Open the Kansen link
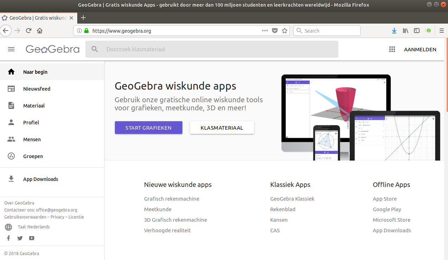 [279, 220]
